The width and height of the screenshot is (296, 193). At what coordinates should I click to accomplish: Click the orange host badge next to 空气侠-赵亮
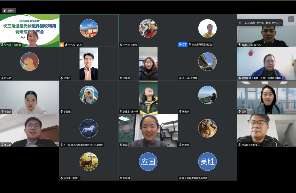62,45
